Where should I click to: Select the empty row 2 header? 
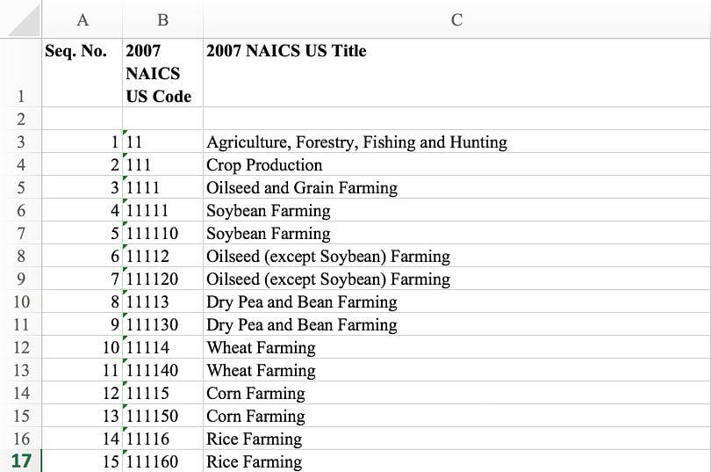click(x=21, y=120)
